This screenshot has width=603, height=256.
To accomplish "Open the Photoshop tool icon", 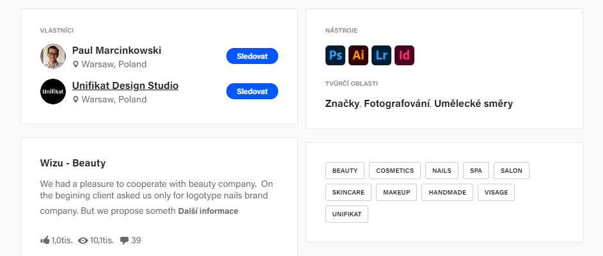I will 335,56.
